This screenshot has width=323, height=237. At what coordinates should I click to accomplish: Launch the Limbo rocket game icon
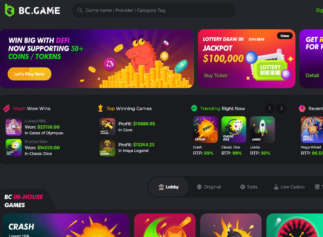[x=262, y=130]
